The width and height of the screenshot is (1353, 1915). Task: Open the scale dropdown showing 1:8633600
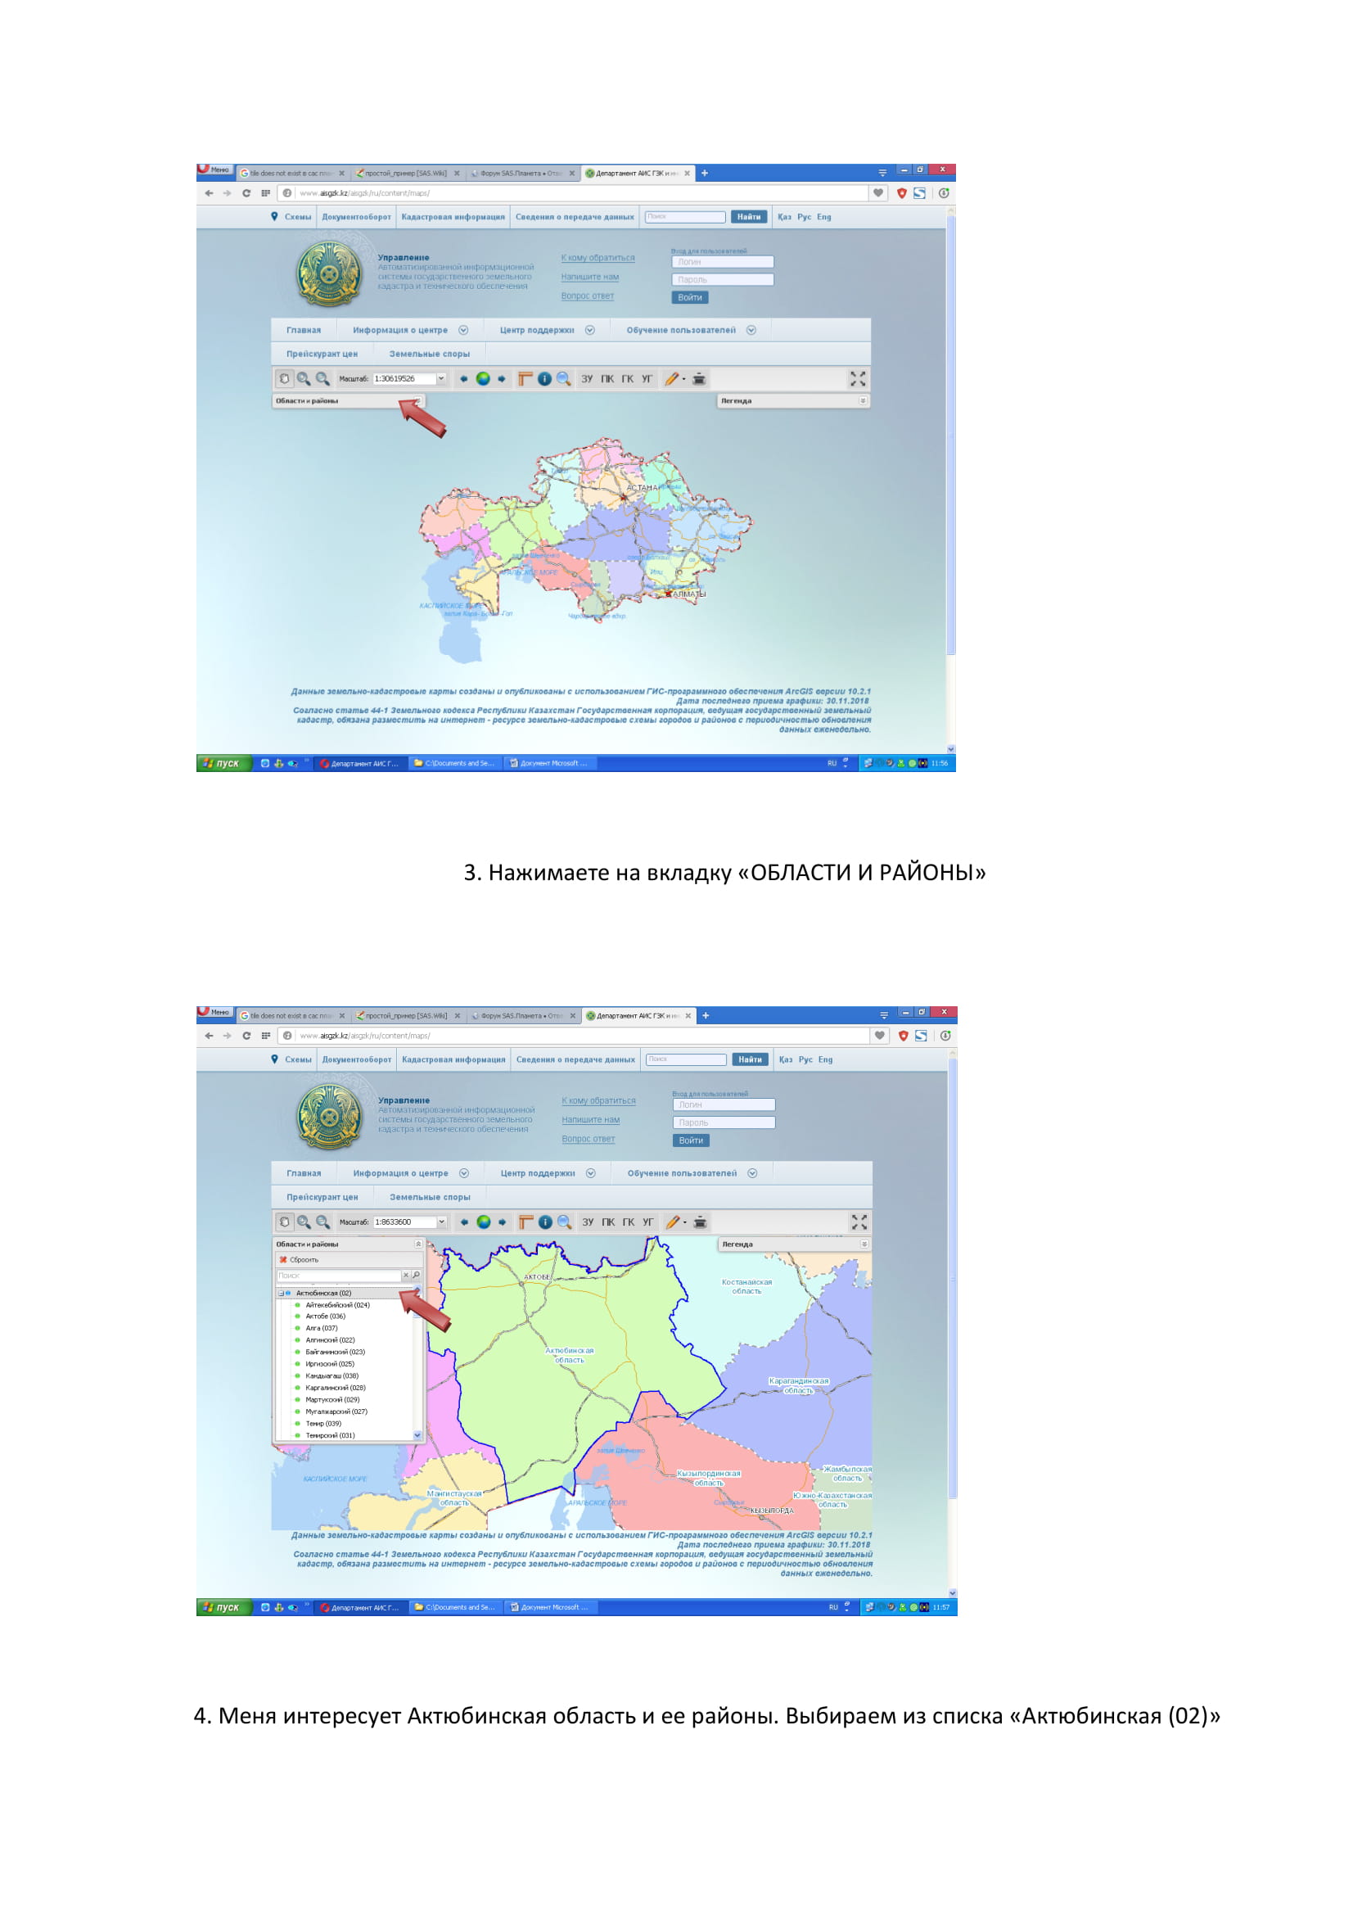pos(442,1222)
